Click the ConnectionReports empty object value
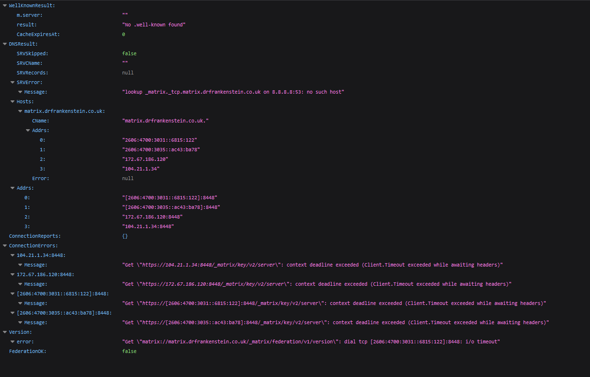This screenshot has width=590, height=377. point(125,236)
